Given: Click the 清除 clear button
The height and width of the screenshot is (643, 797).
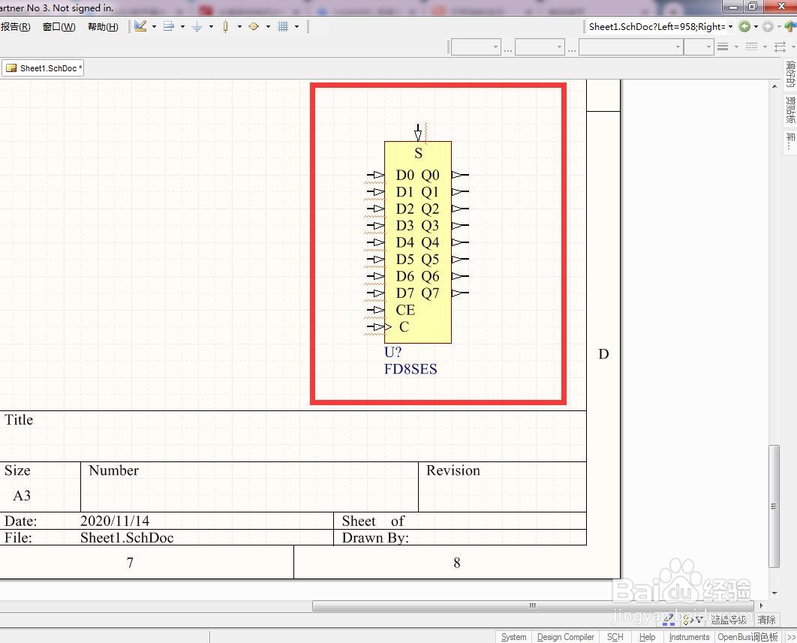Looking at the screenshot, I should click(x=766, y=620).
